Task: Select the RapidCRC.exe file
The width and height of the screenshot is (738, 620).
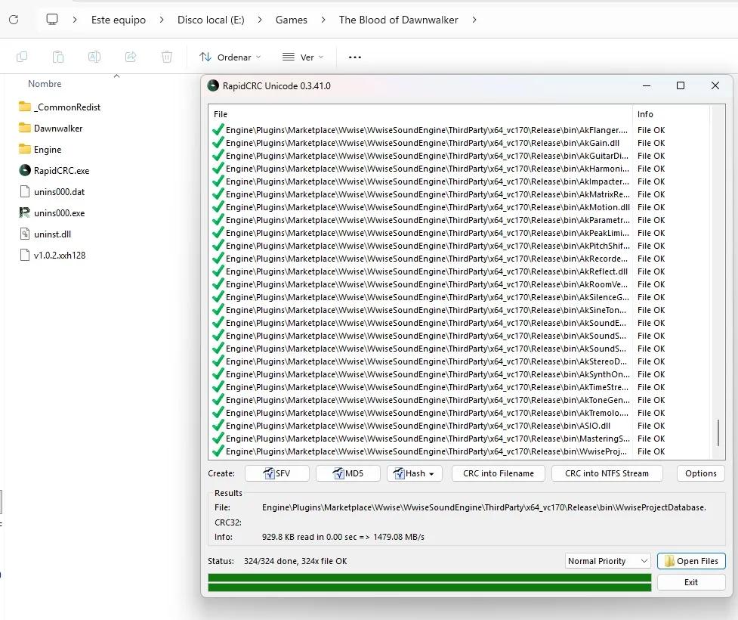Action: point(54,171)
